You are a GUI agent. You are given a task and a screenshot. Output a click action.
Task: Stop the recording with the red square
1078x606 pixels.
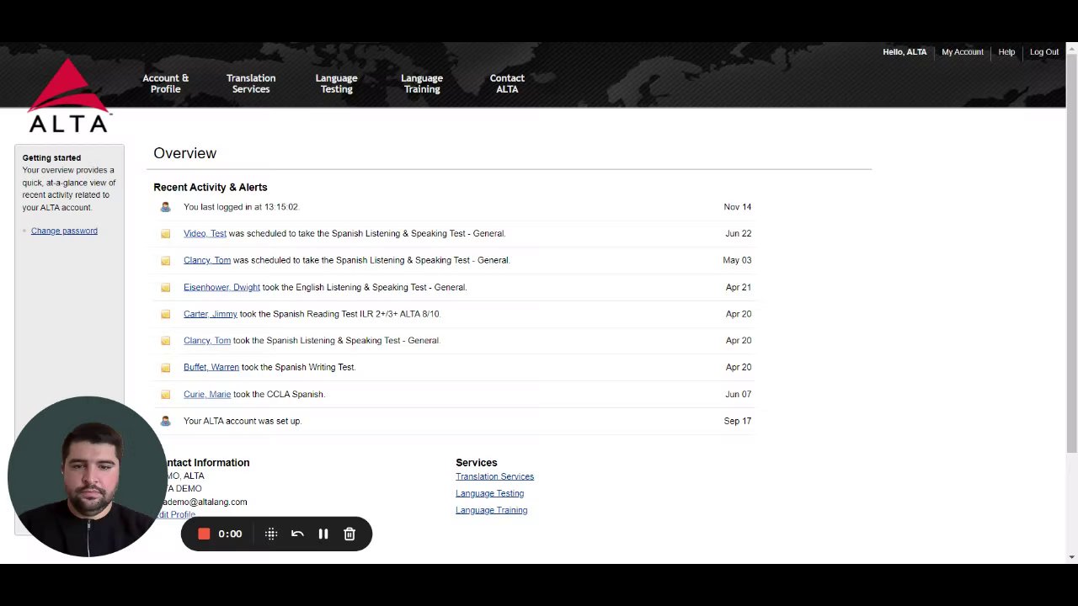(204, 534)
